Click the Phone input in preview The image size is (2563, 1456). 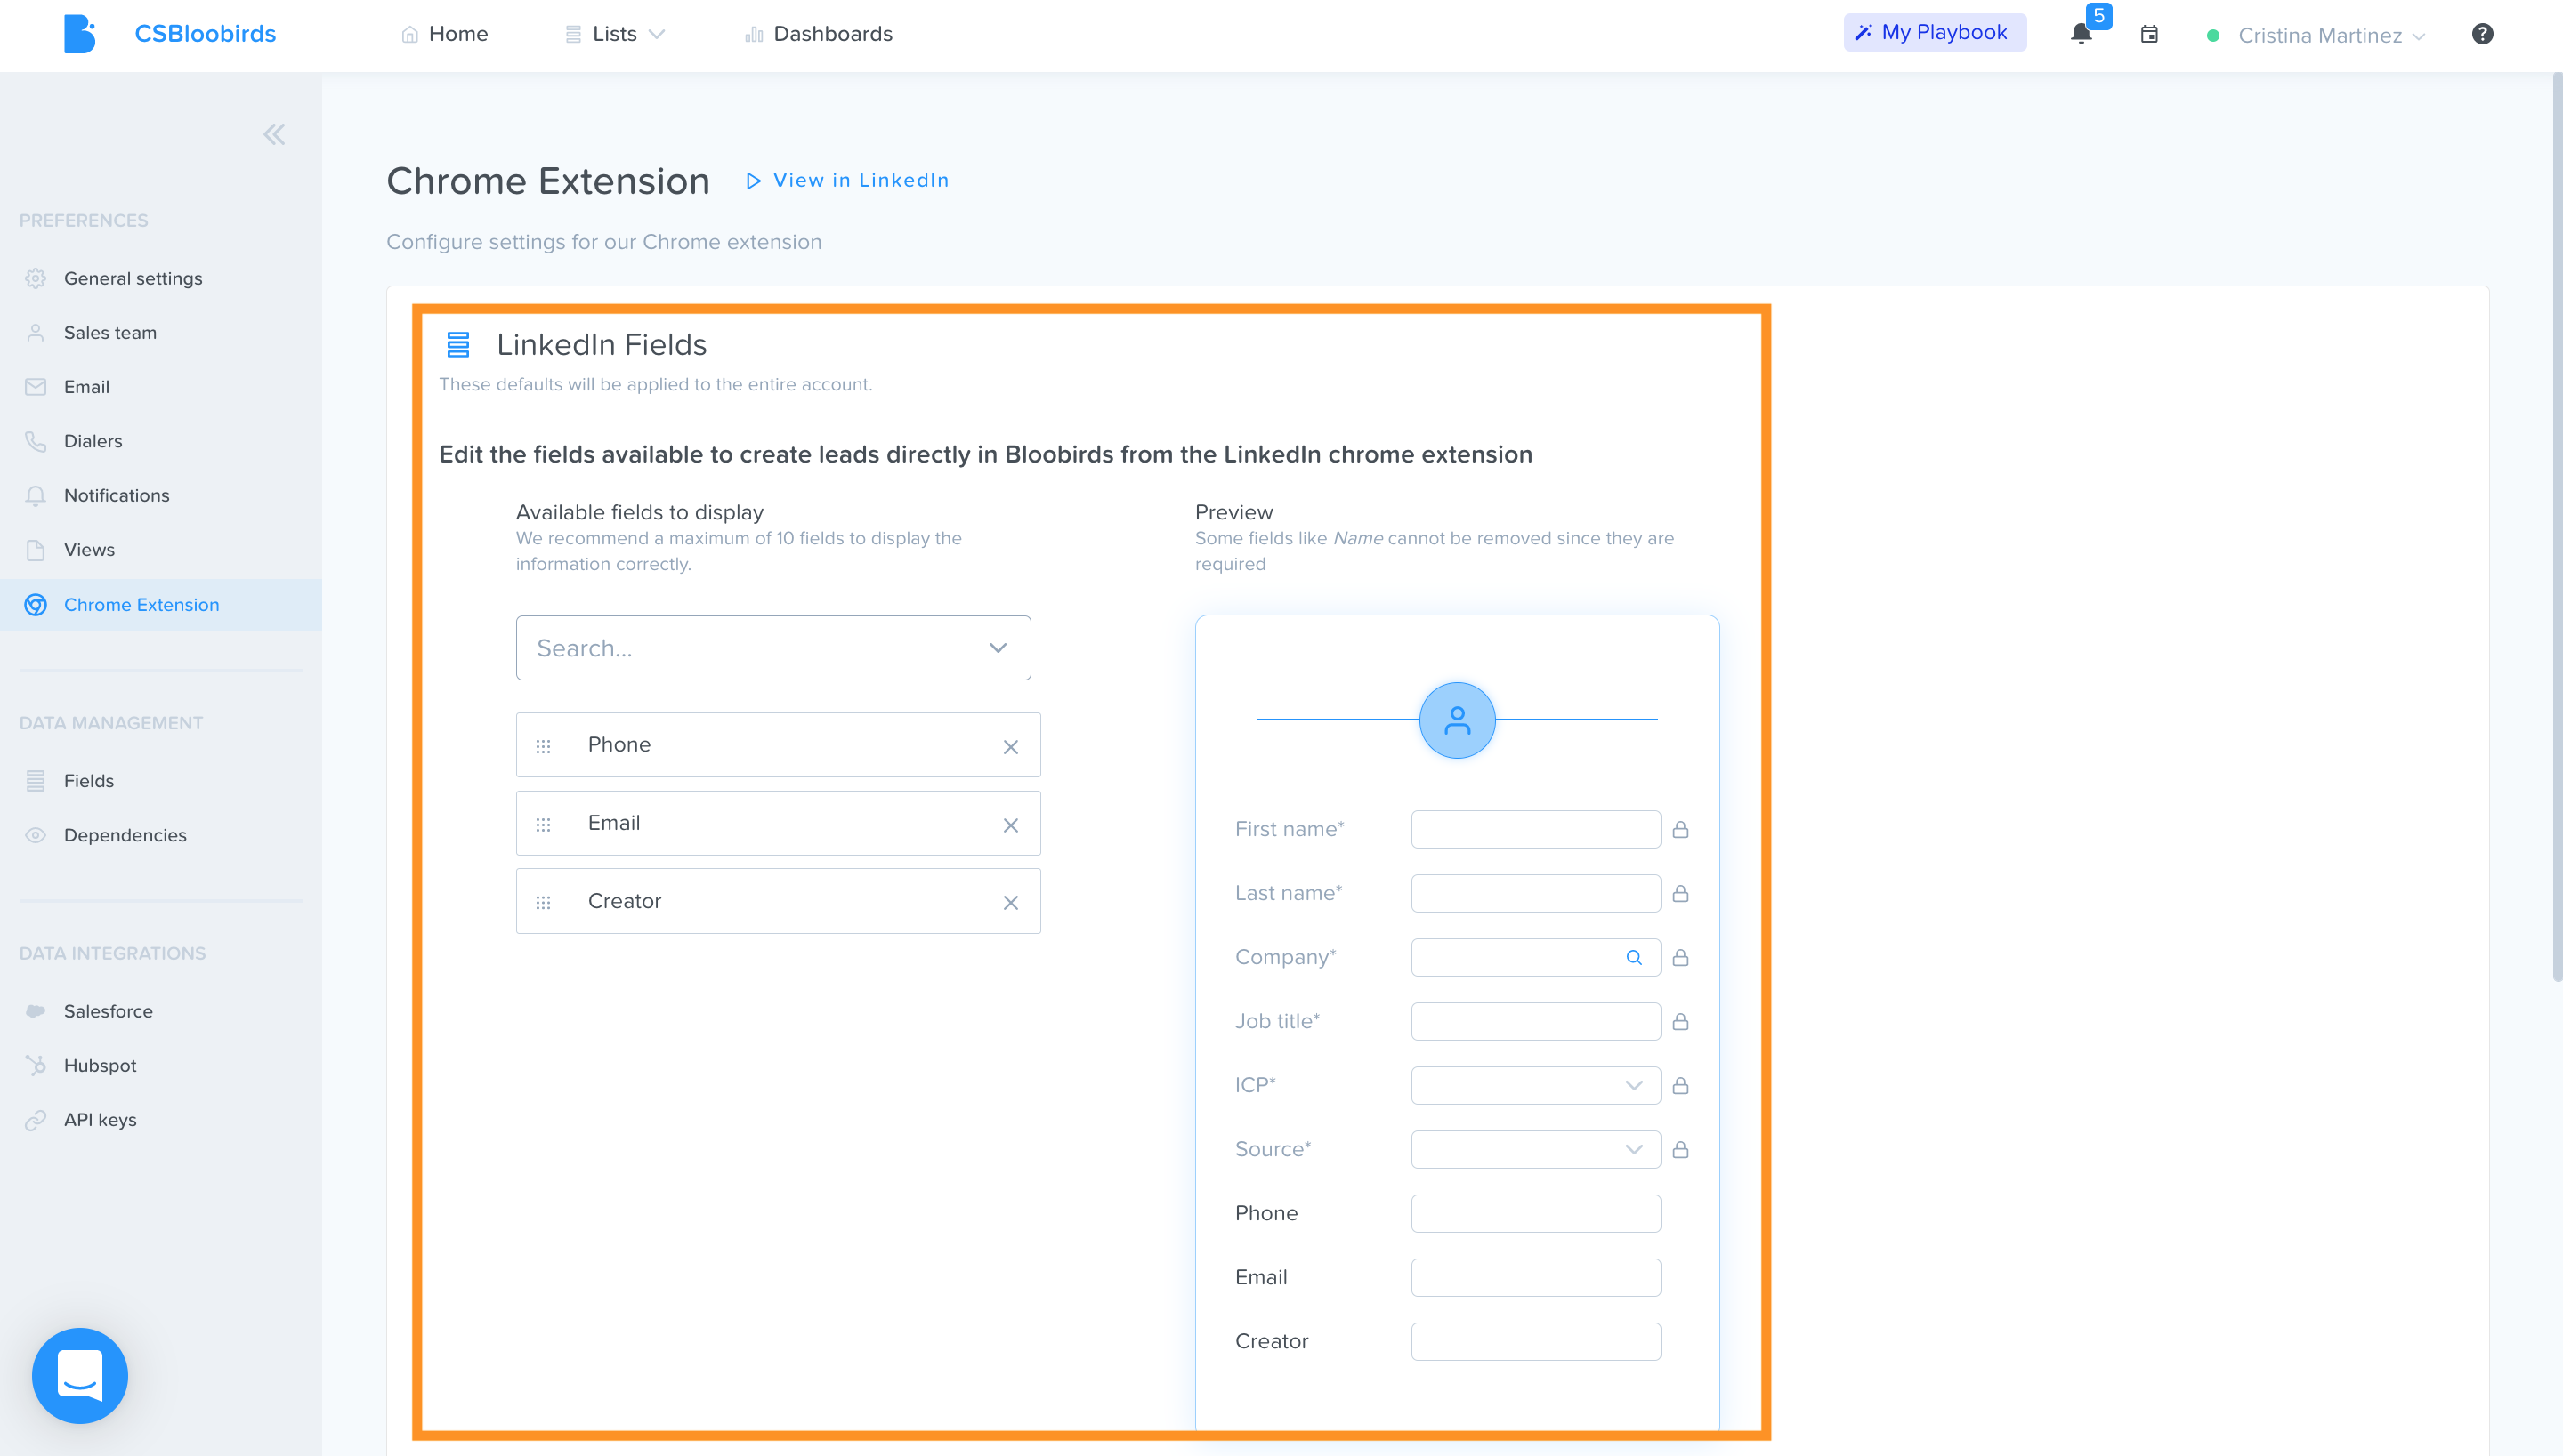(1536, 1213)
